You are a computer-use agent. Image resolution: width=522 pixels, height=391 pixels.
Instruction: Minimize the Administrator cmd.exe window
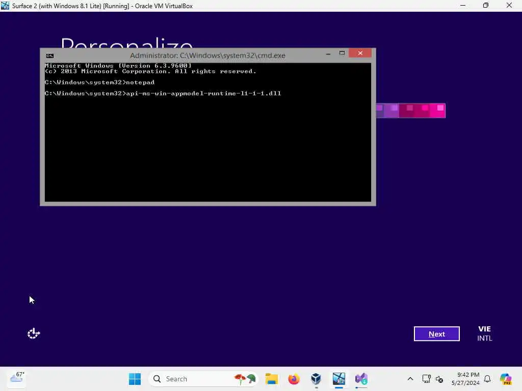tap(328, 53)
